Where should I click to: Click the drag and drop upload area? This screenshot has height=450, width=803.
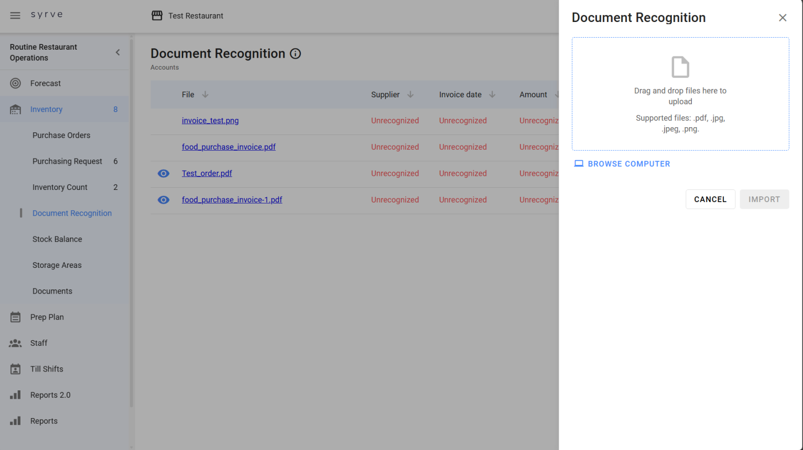tap(680, 94)
